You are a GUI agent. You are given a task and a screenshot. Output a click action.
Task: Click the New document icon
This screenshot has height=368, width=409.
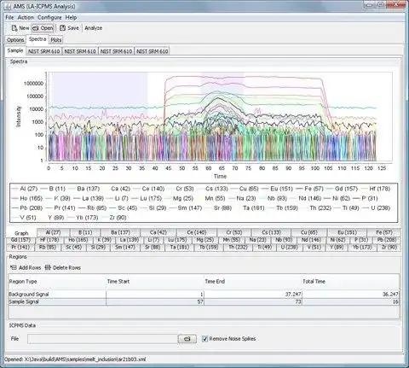pyautogui.click(x=14, y=28)
